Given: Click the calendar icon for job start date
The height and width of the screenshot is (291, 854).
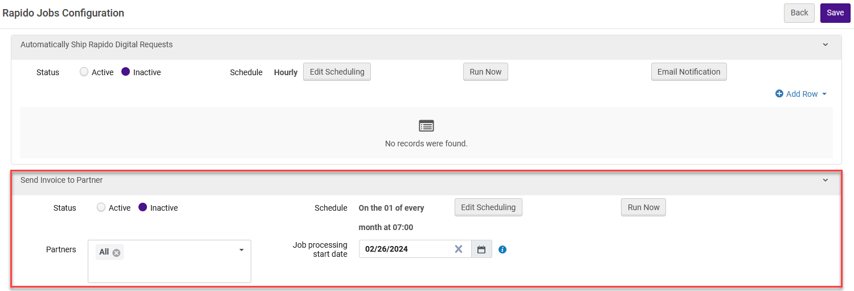Looking at the screenshot, I should click(481, 249).
